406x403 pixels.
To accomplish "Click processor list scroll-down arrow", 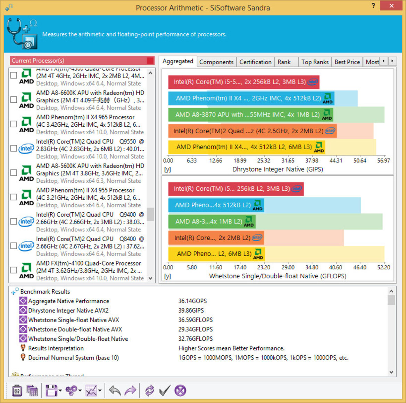I will point(150,278).
